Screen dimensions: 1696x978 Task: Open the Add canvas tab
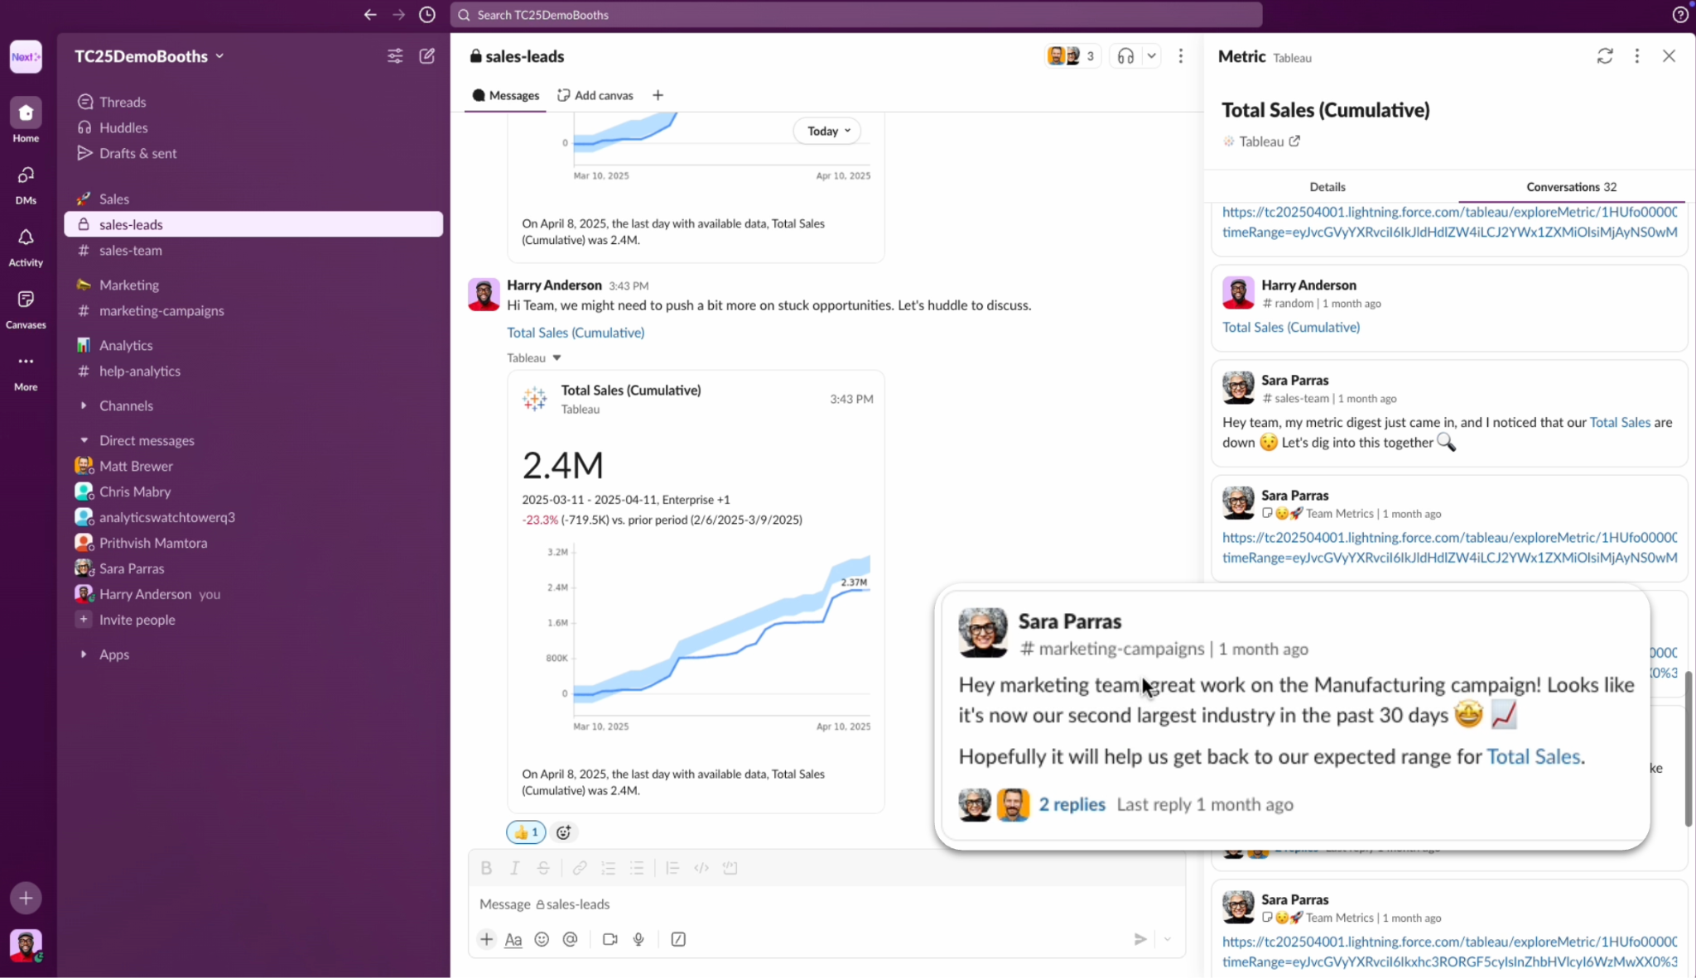[x=595, y=95]
